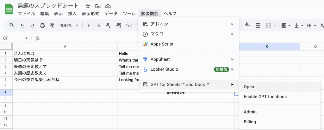The image size is (324, 130).
Task: Open the ファイル menu
Action: point(27,14)
